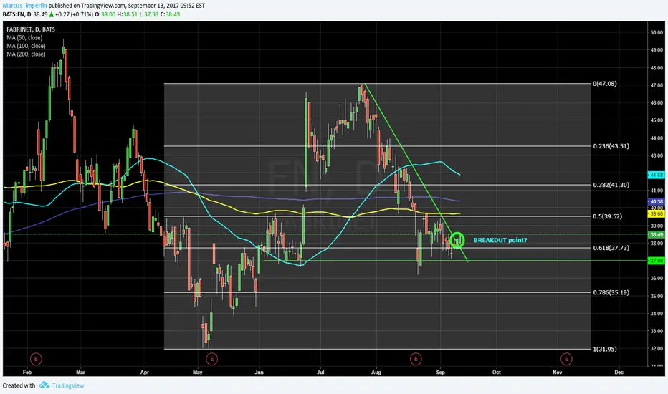Click the green 38.49 price axis tag
668x394 pixels.
click(656, 235)
